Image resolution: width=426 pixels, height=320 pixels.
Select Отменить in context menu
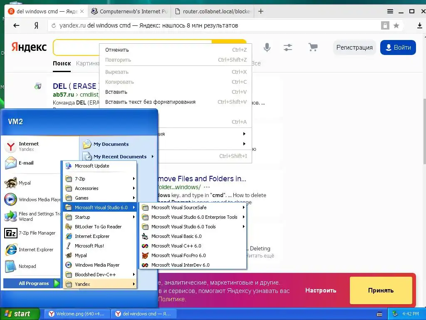(x=176, y=50)
